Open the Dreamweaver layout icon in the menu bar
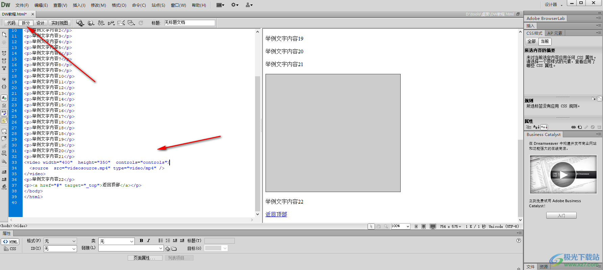This screenshot has width=603, height=270. click(x=220, y=5)
